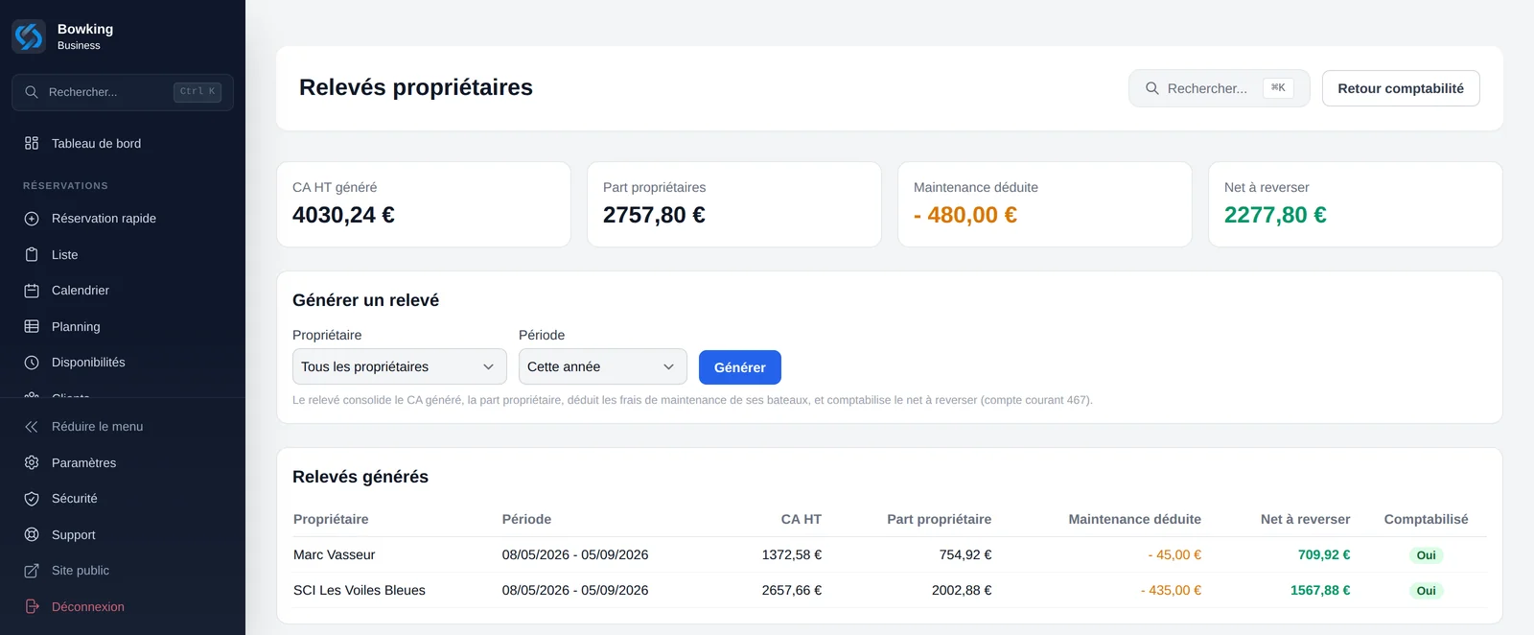This screenshot has height=635, width=1534.
Task: Click the Bowking logo icon
Action: tap(29, 36)
